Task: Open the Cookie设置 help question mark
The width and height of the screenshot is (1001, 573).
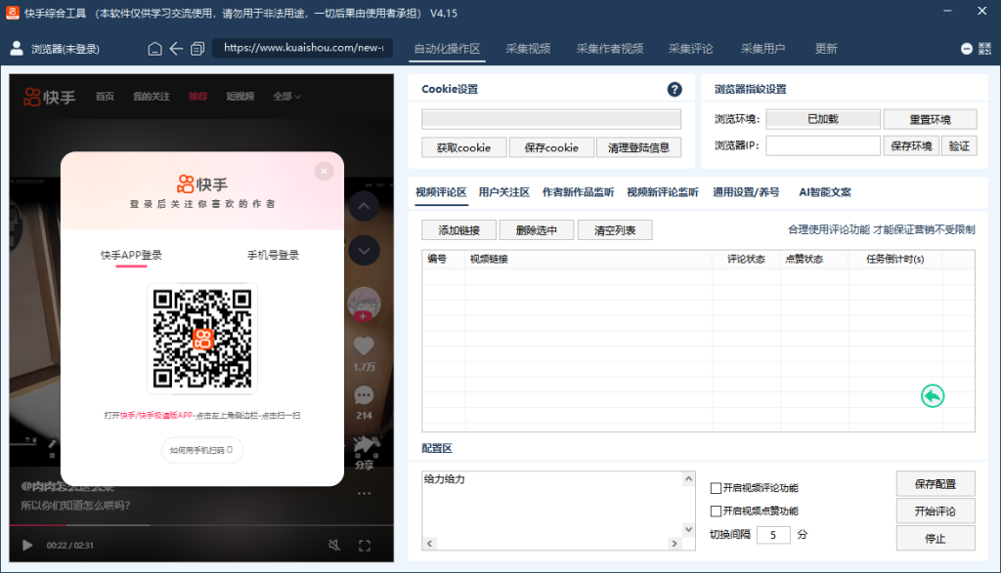Action: (675, 89)
